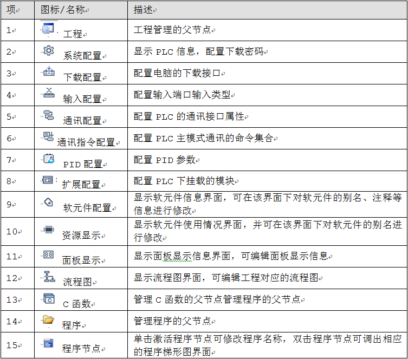Click row number 10 cell
Image resolution: width=408 pixels, height=359 pixels.
(17, 231)
